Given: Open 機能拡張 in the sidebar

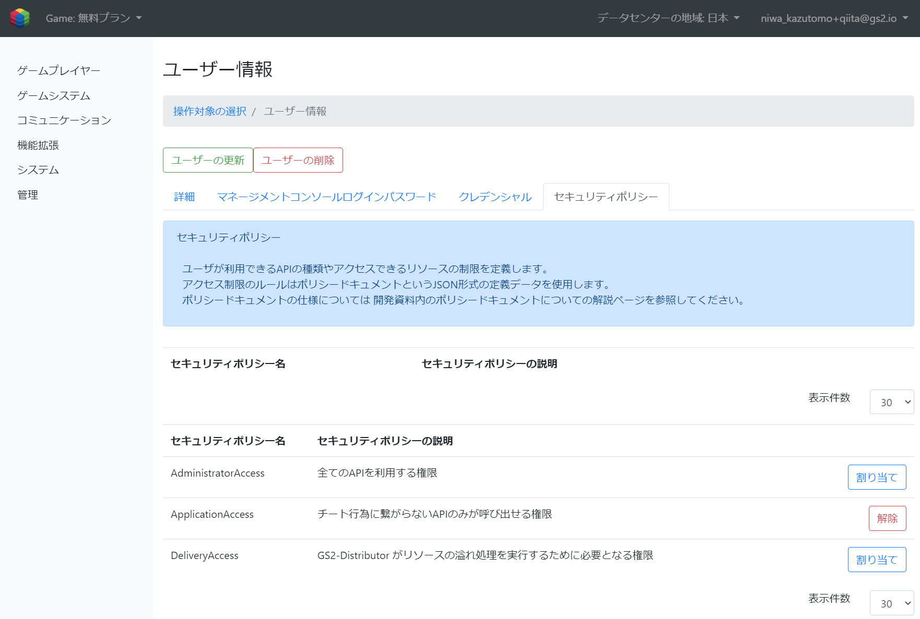Looking at the screenshot, I should 38,145.
